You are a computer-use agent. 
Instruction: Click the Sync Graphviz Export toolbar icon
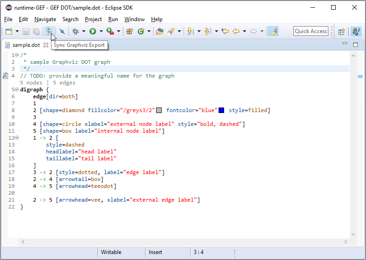click(x=49, y=31)
